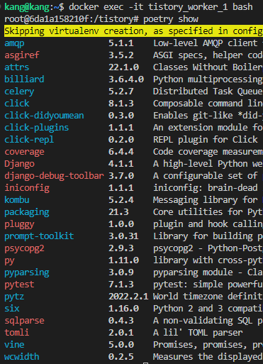Click the packaging package name
Image resolution: width=263 pixels, height=364 pixels.
[x=27, y=212]
